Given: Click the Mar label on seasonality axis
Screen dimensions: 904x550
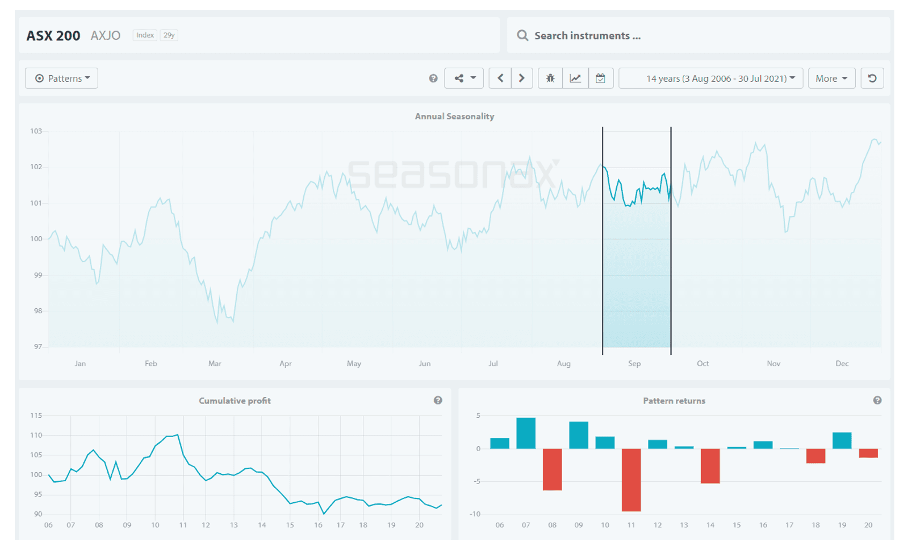Looking at the screenshot, I should pos(215,364).
